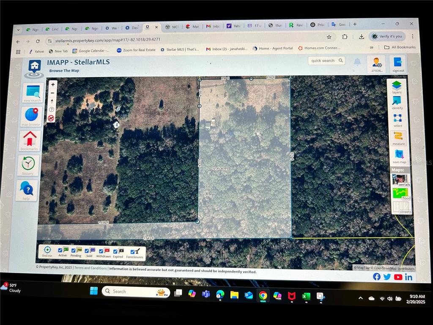Disable the Foreclosures checkbox
Viewport: 433px width, 325px height.
132,252
